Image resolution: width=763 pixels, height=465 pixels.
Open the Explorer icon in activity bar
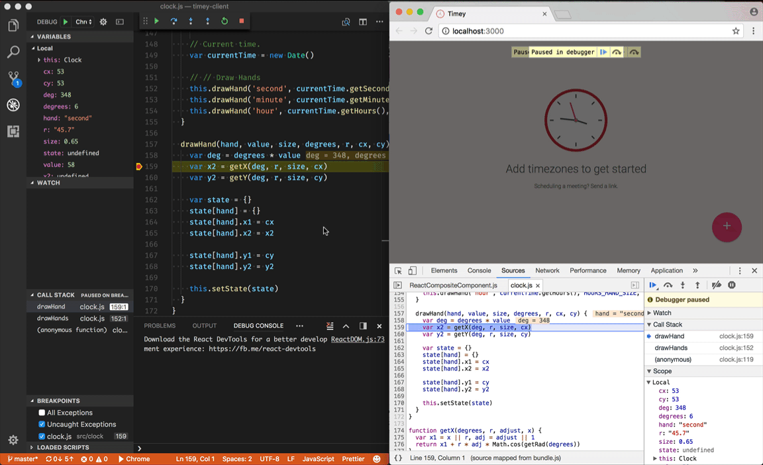(13, 26)
